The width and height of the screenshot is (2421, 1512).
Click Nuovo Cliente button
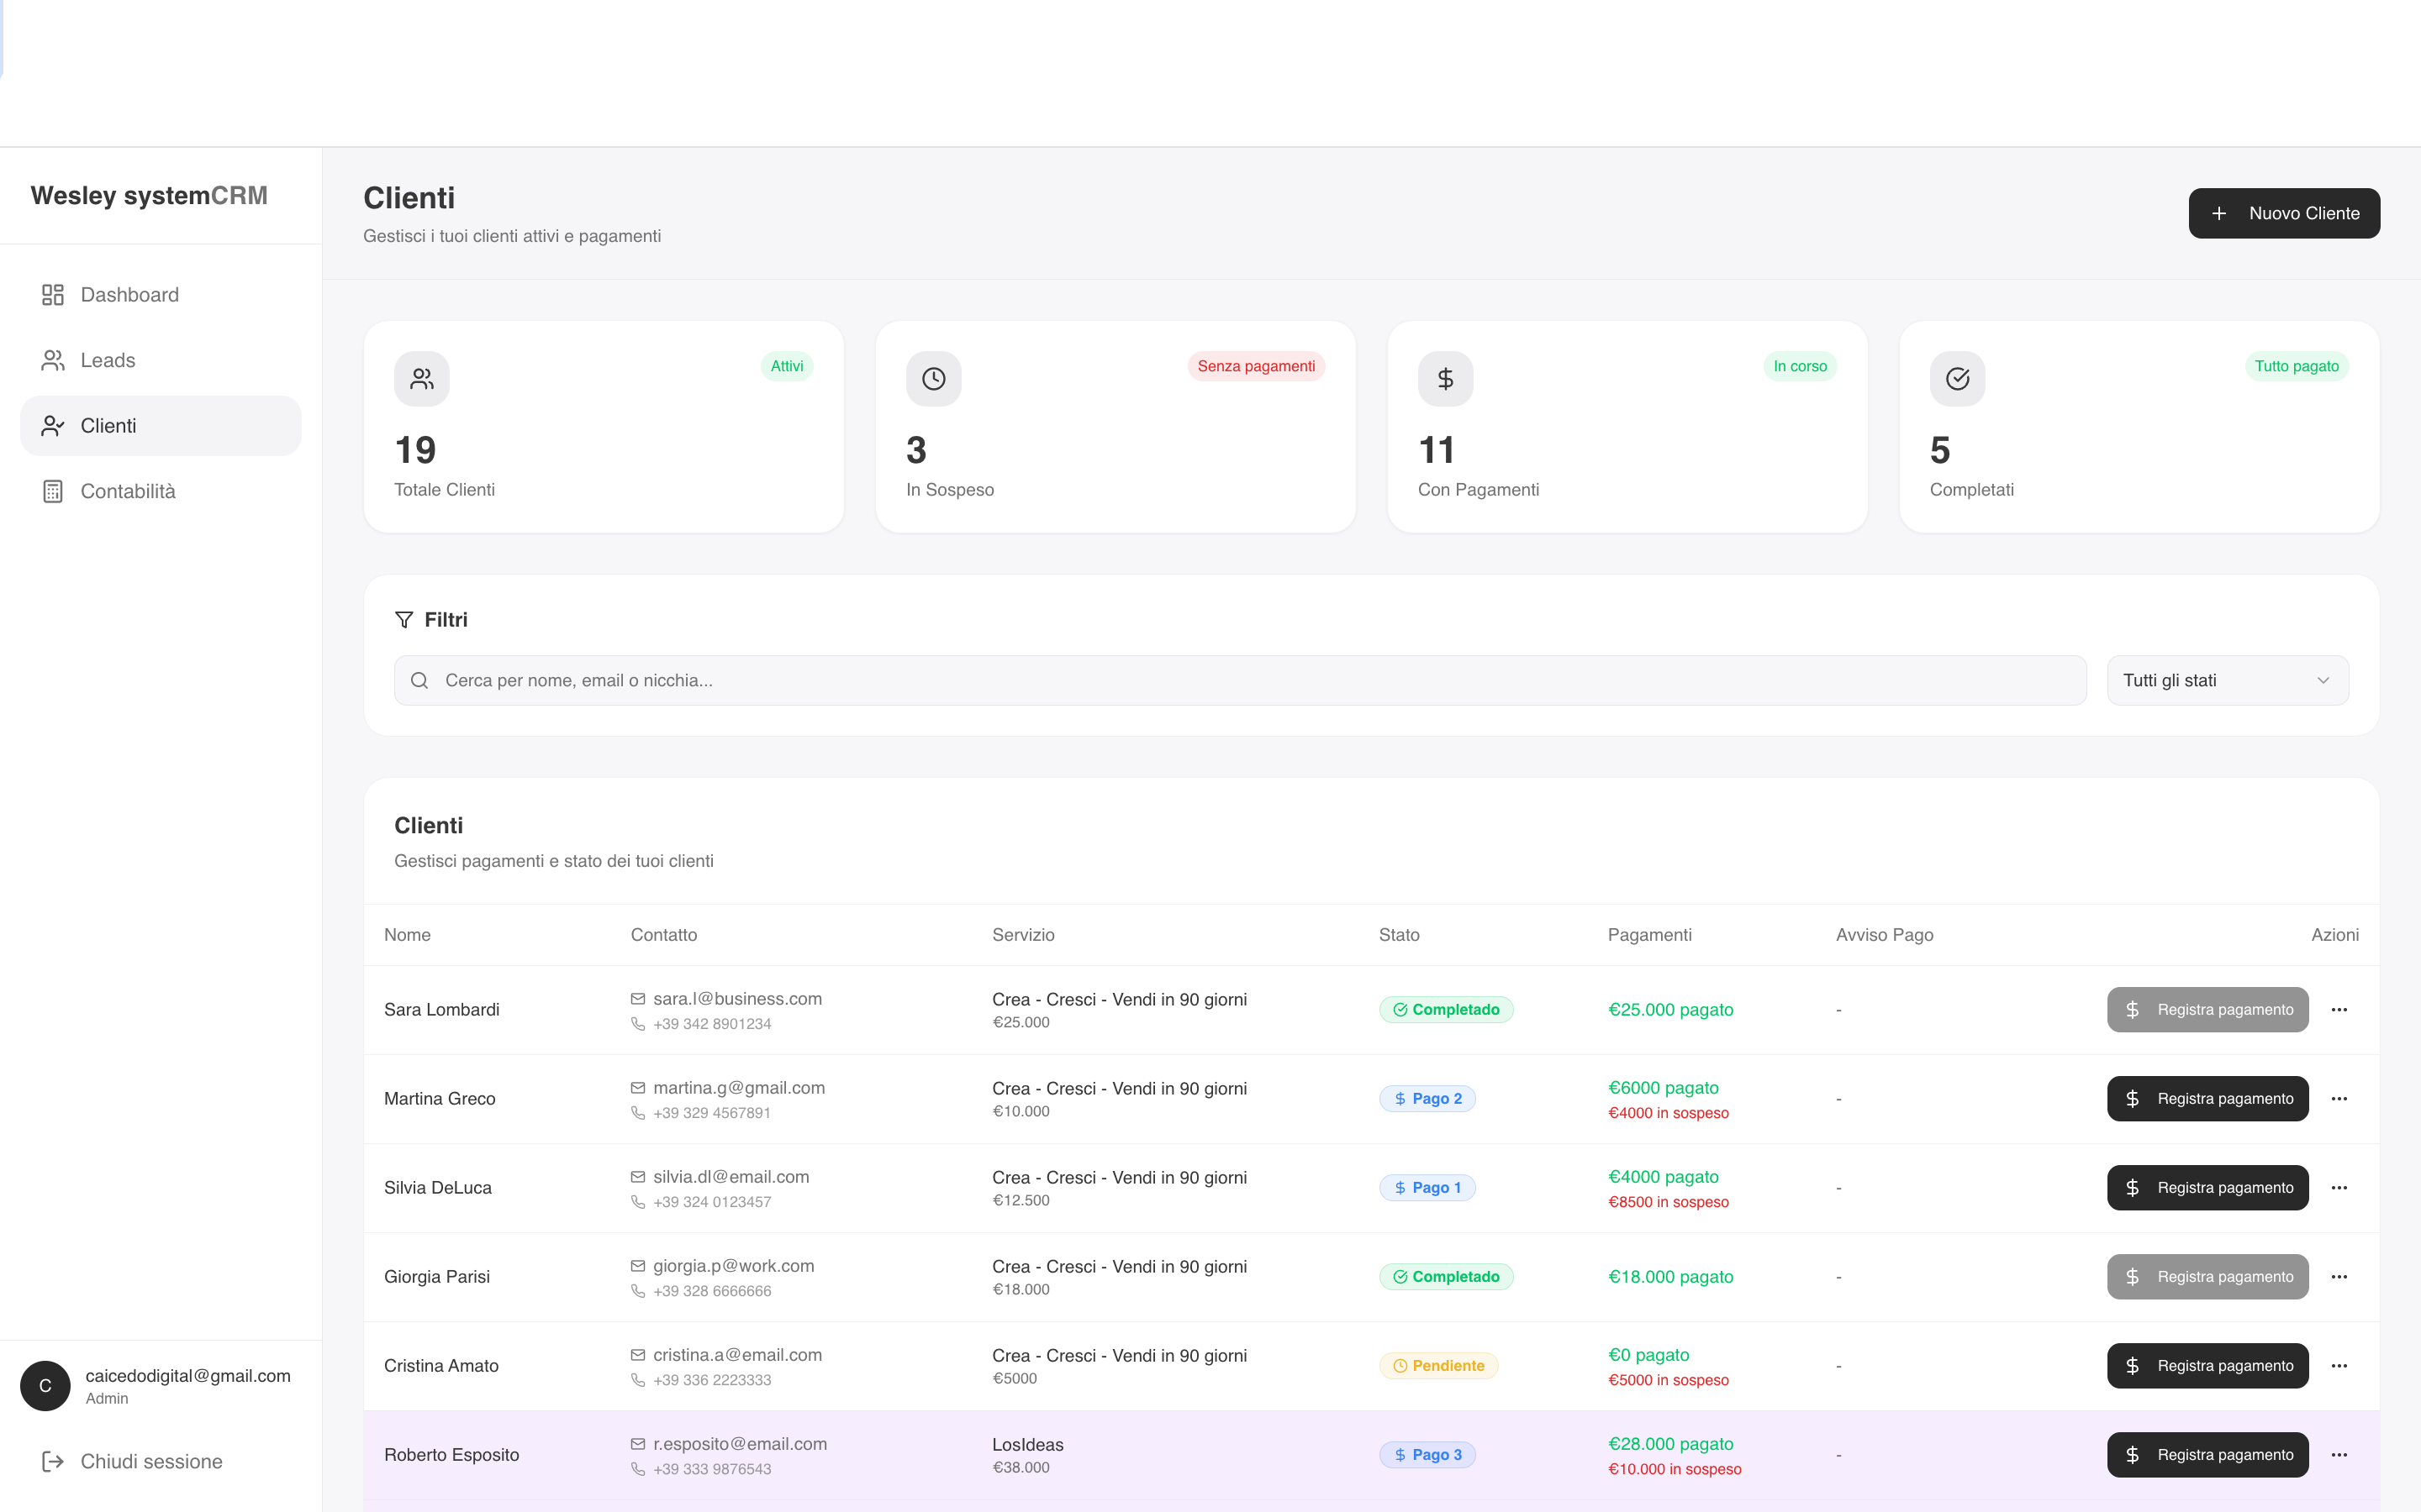[2284, 213]
